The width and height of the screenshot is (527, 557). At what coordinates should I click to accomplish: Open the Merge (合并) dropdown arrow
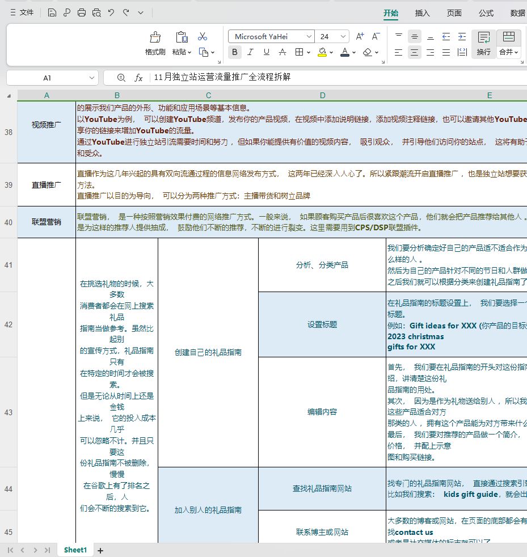(516, 52)
